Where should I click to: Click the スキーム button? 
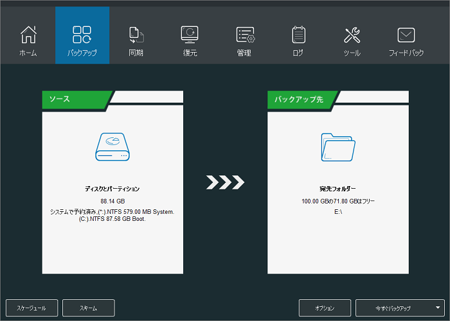click(x=89, y=308)
